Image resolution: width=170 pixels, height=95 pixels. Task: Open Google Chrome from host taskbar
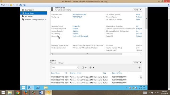click(18, 93)
